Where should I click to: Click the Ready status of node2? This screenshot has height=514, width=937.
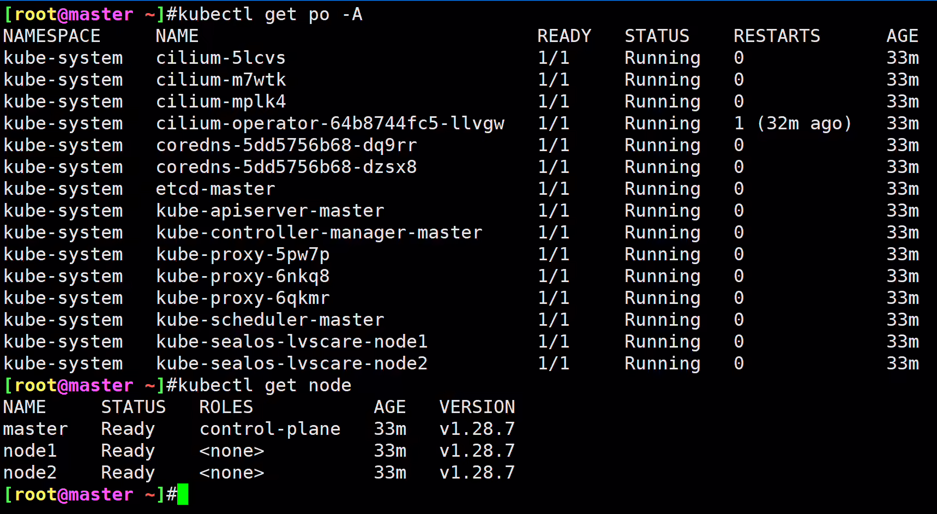[x=128, y=473]
